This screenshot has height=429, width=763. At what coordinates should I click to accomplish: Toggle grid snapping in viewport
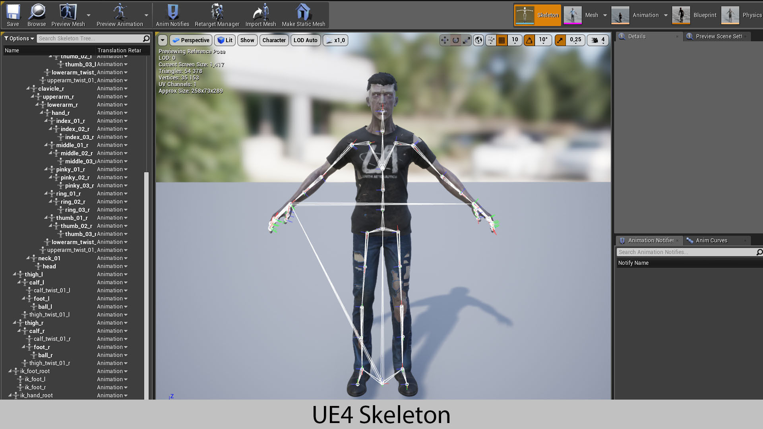502,40
